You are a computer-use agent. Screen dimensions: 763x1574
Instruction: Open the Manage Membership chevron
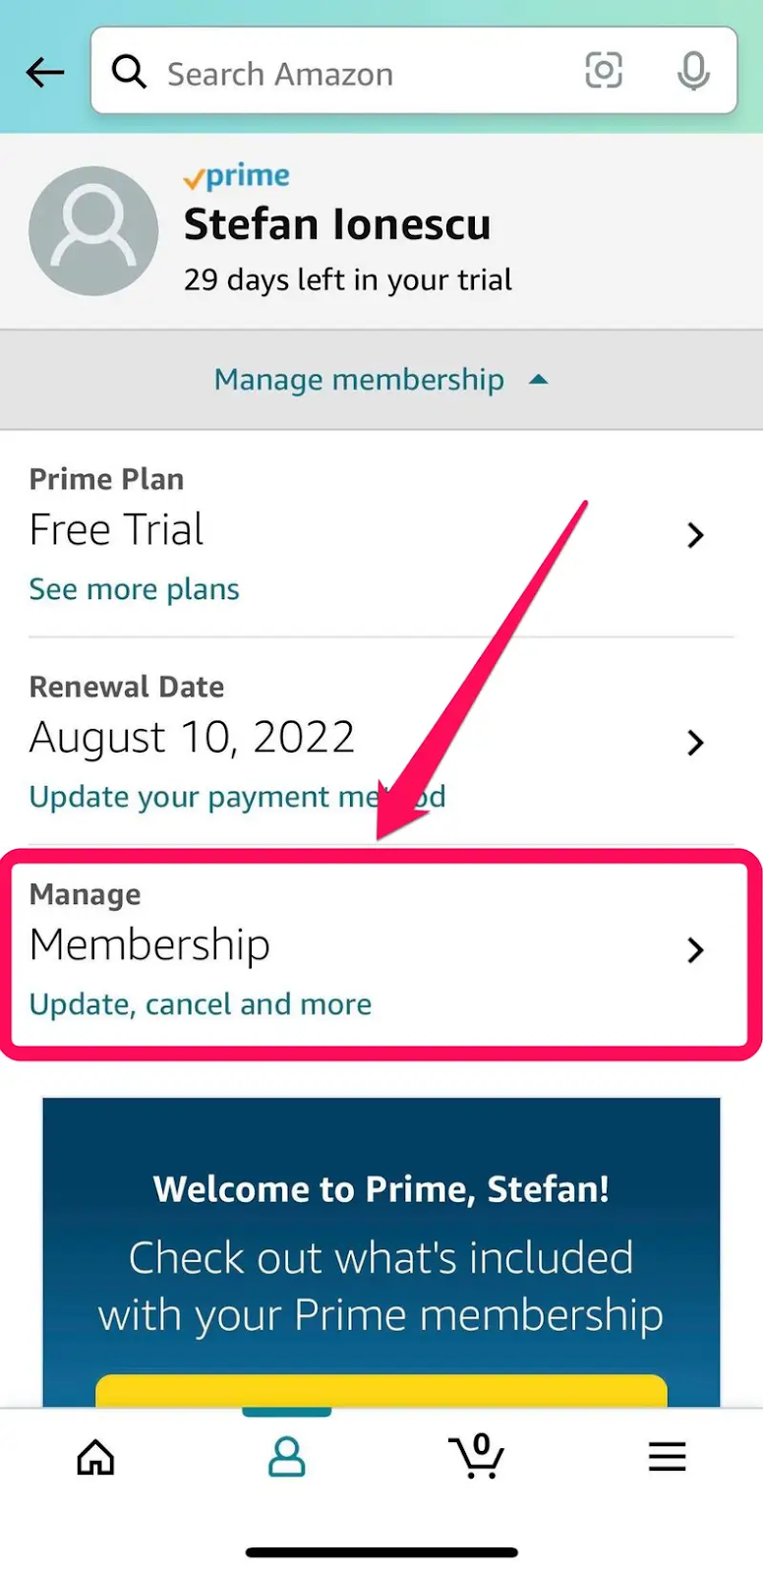click(695, 950)
